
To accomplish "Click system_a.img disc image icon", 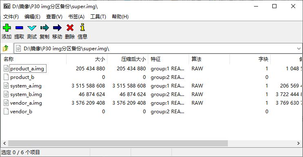I will (x=6, y=86).
